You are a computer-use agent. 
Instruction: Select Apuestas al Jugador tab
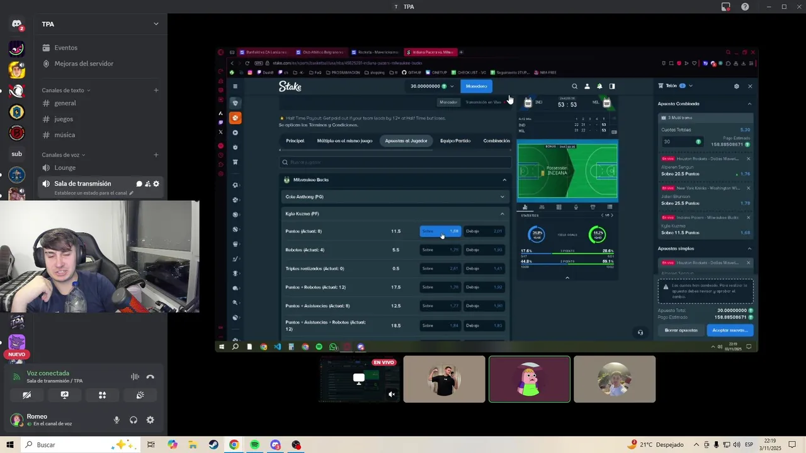(x=406, y=141)
